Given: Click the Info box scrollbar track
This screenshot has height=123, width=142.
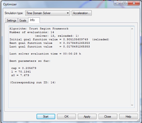Looking at the screenshot, I should tap(132, 67).
